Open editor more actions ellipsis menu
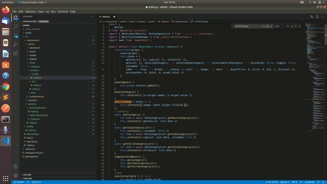The height and width of the screenshot is (184, 327). (322, 17)
